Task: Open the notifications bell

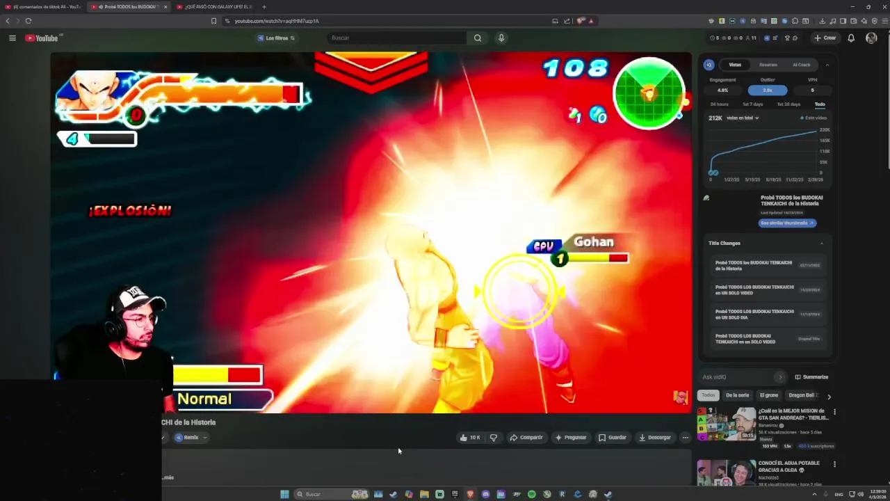Action: pos(851,38)
